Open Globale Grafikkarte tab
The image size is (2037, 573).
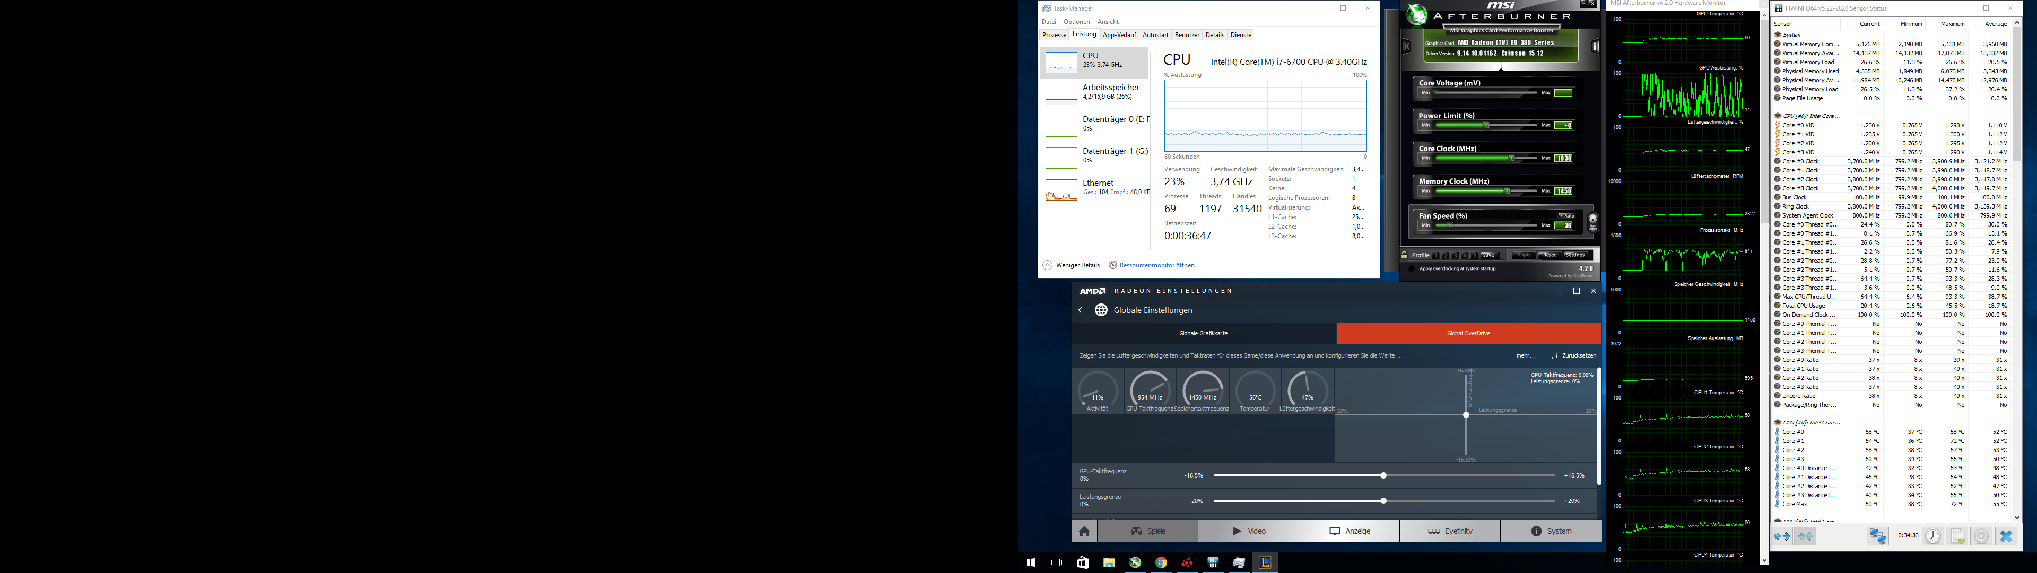point(1204,333)
